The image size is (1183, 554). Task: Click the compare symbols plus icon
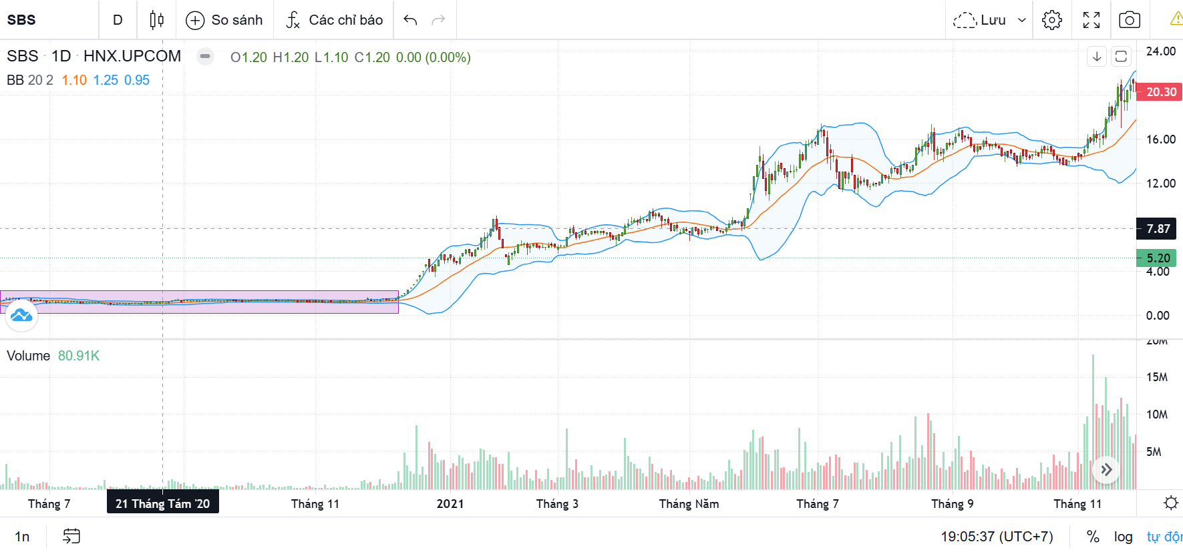pyautogui.click(x=195, y=20)
